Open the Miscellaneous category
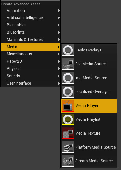The width and height of the screenshot is (121, 170). [30, 54]
